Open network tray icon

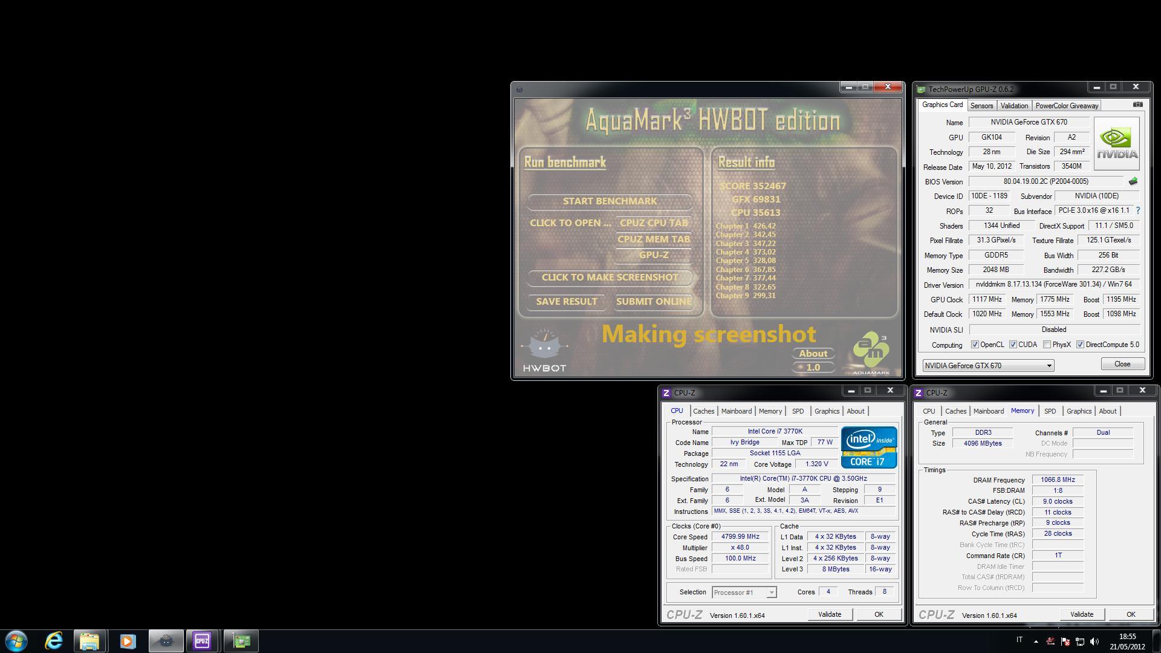coord(1079,641)
